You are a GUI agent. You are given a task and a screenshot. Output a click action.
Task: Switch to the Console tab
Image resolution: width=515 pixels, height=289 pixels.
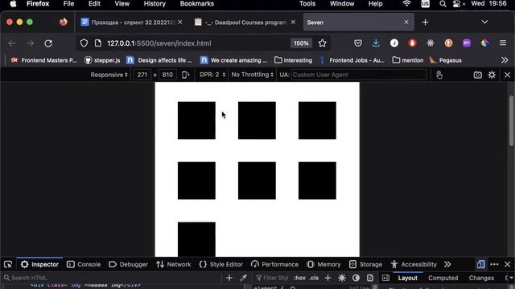[x=84, y=264]
